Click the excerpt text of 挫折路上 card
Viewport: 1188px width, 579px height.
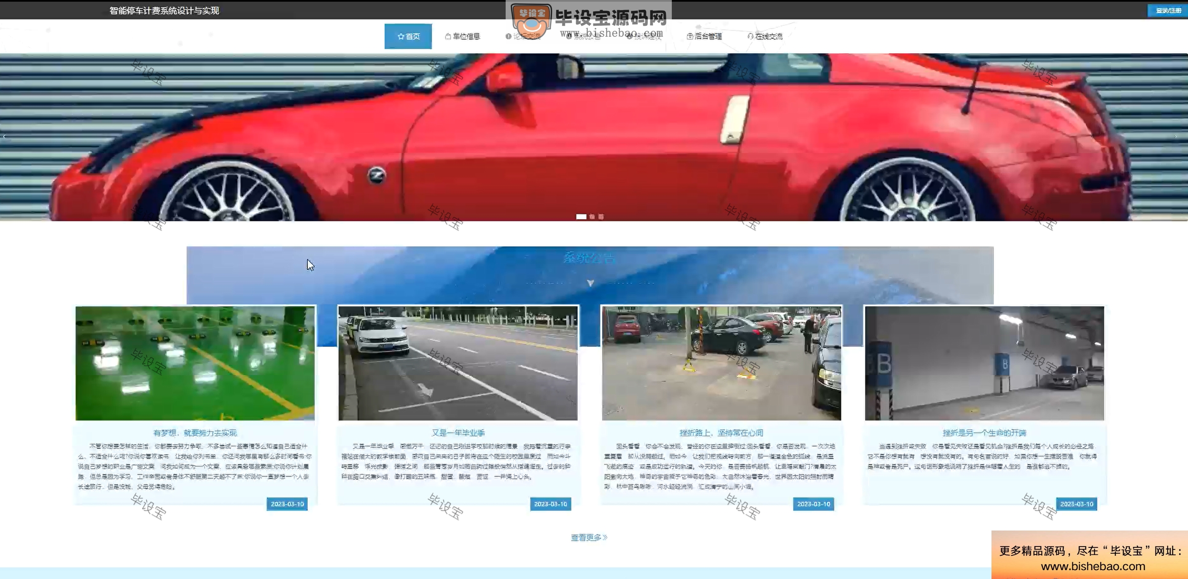(719, 466)
